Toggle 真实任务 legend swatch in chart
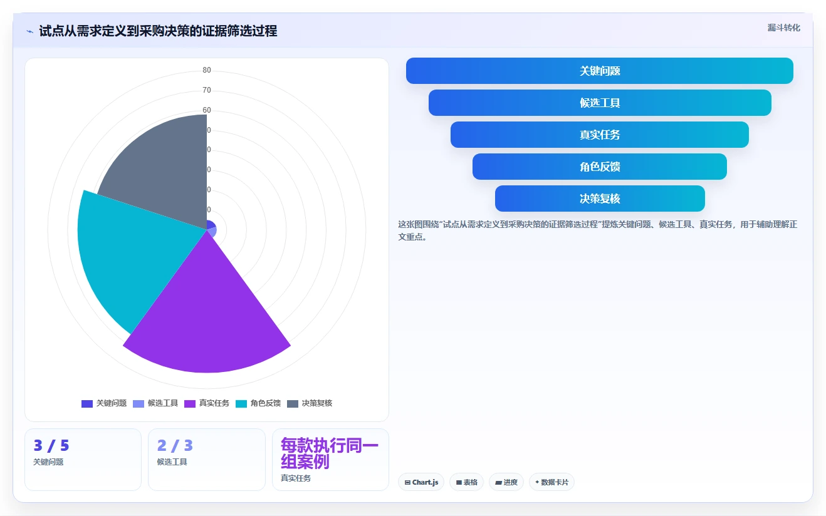 pos(190,403)
